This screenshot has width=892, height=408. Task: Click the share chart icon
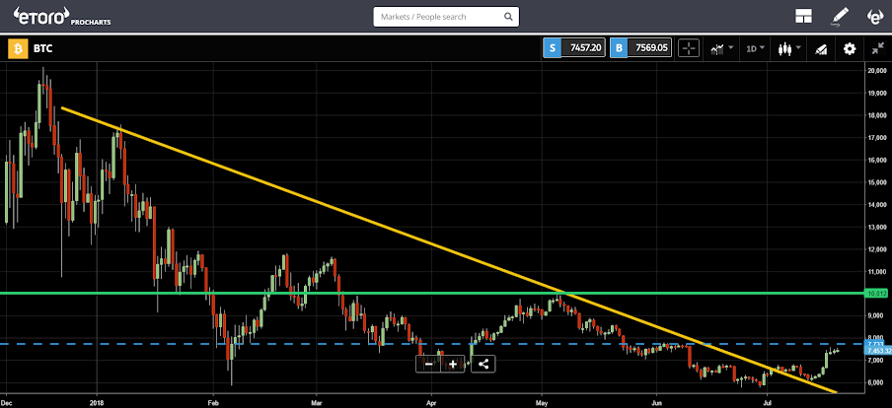[483, 365]
